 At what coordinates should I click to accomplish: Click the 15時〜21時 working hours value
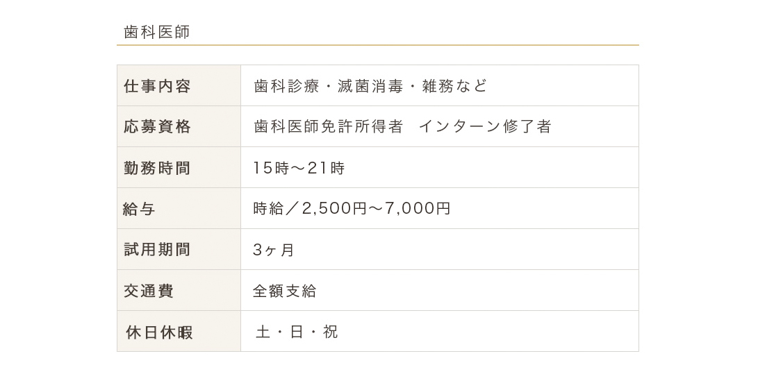point(299,168)
